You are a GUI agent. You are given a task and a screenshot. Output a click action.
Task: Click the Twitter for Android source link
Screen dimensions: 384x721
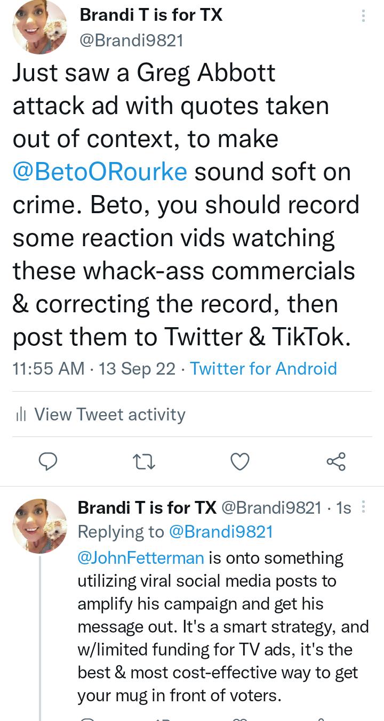click(x=263, y=368)
